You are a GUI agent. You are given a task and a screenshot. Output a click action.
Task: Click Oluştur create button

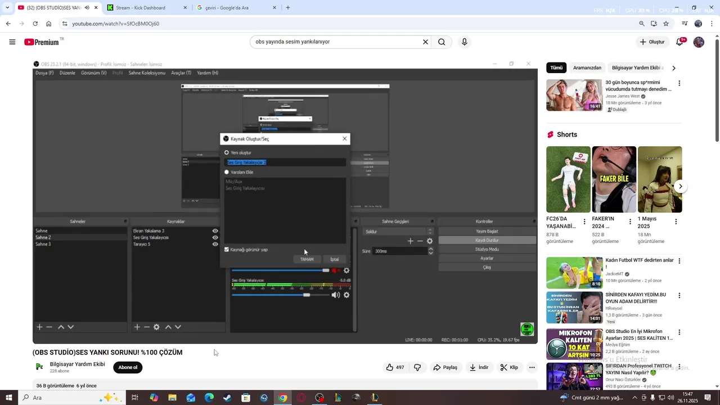pyautogui.click(x=652, y=42)
